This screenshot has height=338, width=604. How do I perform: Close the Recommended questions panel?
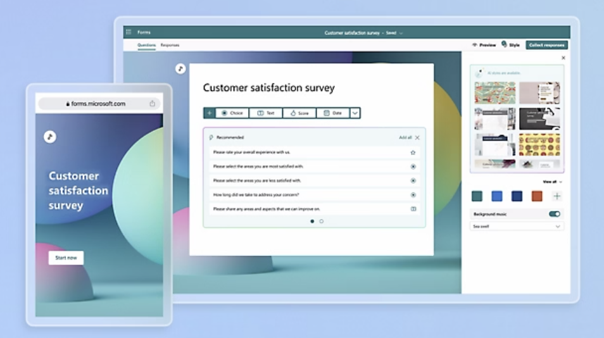tap(417, 137)
